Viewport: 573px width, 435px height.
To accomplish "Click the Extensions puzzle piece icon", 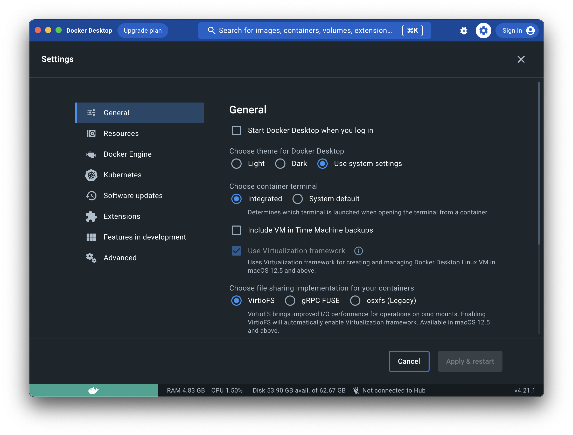I will 91,216.
